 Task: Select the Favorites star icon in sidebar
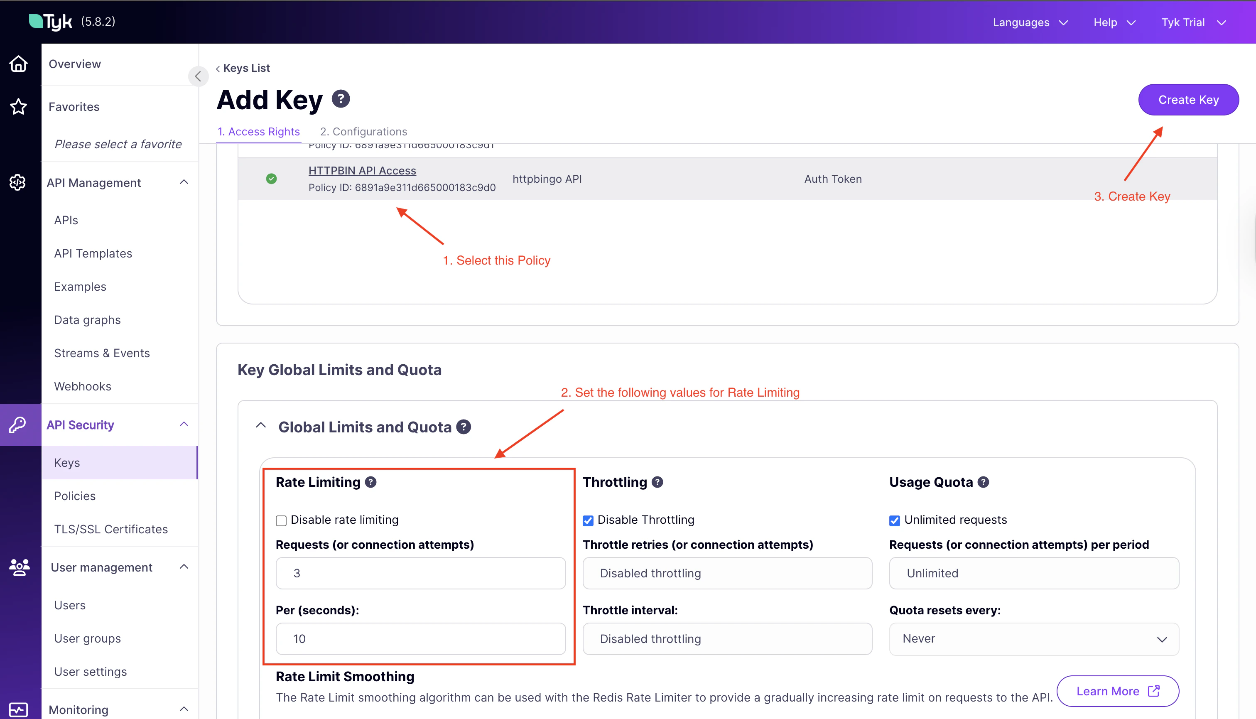(18, 107)
